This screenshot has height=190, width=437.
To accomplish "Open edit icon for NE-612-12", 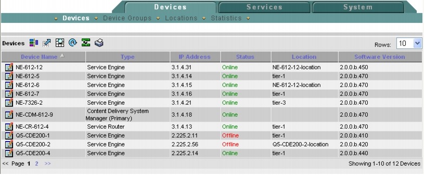I will point(9,67).
